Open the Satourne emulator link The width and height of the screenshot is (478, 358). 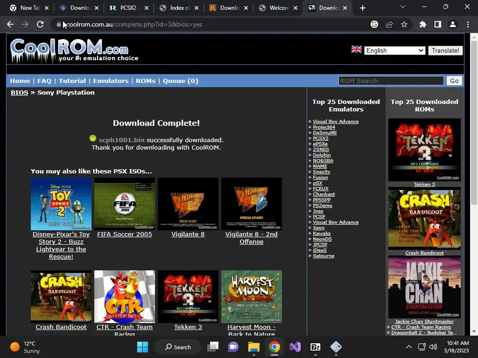coord(323,256)
